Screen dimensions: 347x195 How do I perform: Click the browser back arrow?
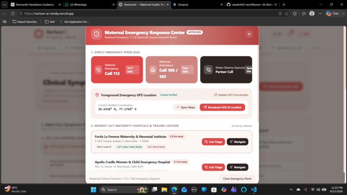pyautogui.click(x=4, y=13)
